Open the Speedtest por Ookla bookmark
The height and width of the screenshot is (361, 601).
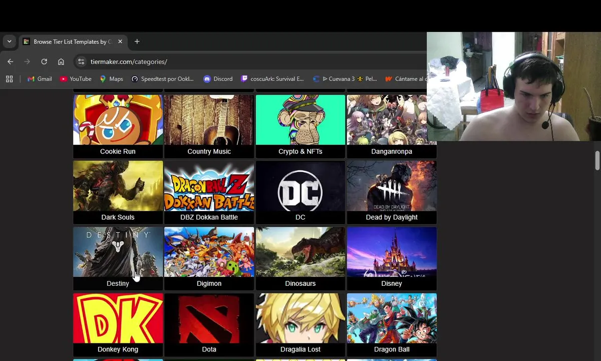point(162,79)
